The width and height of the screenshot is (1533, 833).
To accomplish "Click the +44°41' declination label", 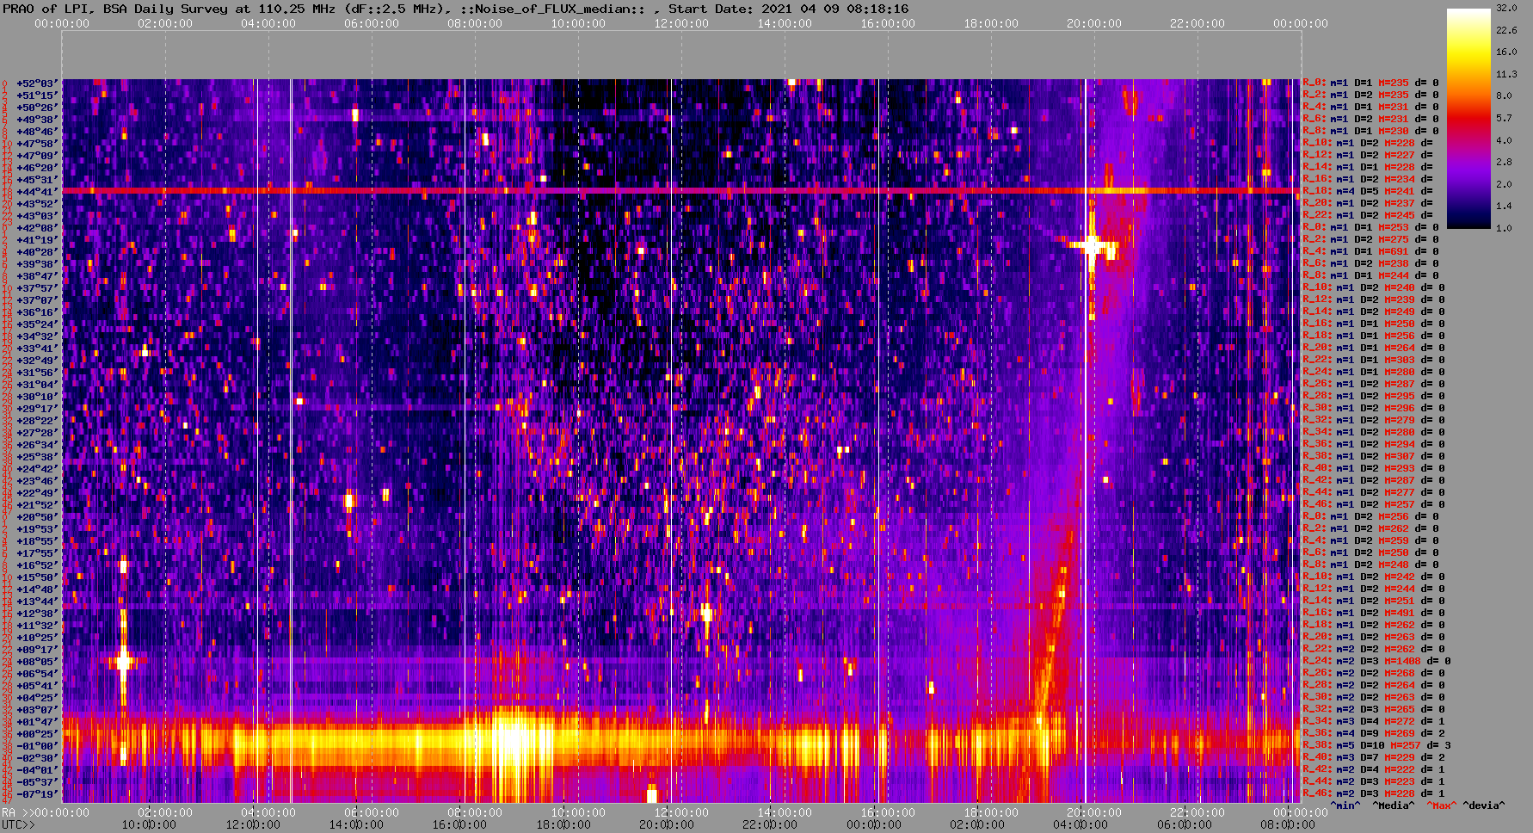I will coord(38,192).
